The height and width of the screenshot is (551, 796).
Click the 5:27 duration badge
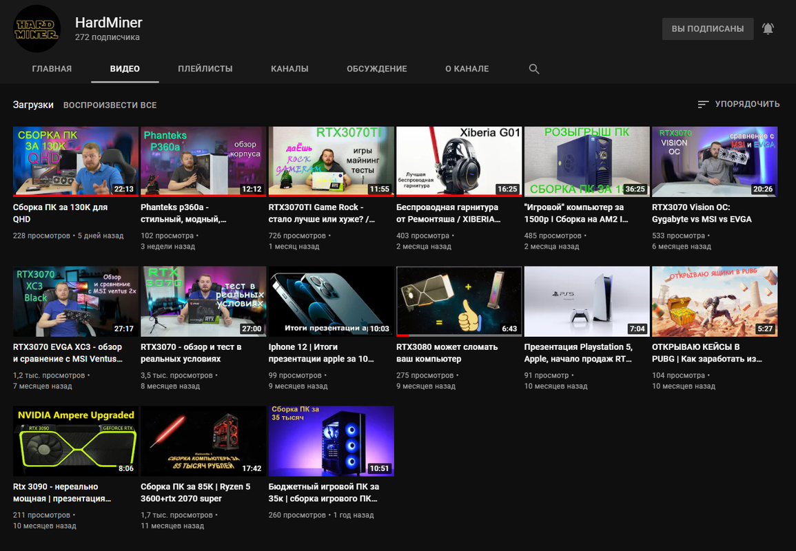point(765,329)
